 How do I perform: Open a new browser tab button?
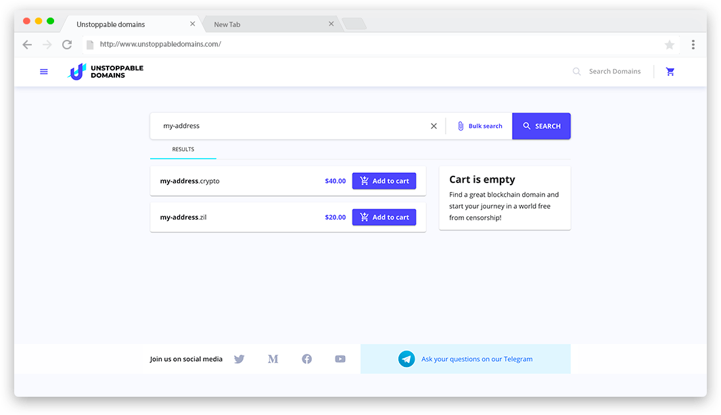(x=354, y=24)
